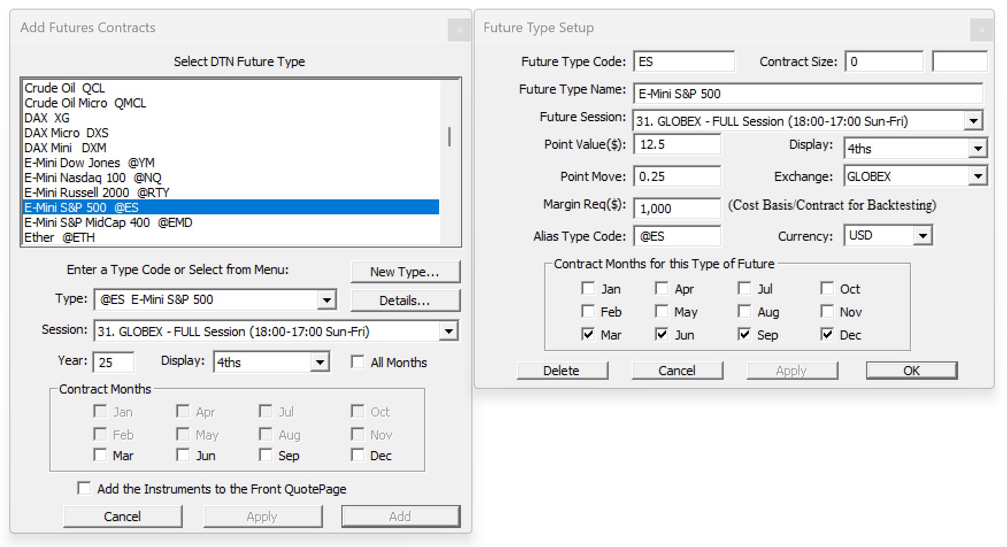Select DAX Micro DXS list row

231,133
